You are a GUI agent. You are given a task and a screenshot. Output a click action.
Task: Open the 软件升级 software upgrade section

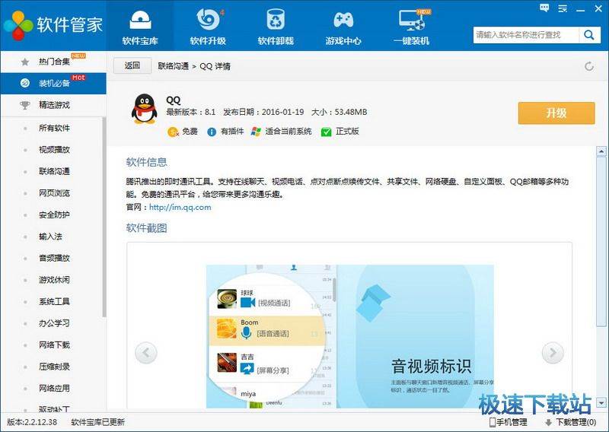[x=207, y=27]
